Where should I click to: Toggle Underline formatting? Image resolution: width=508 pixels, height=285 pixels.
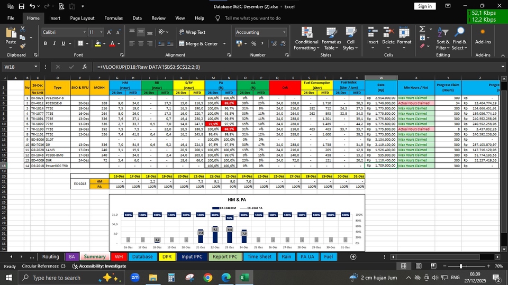[x=63, y=43]
